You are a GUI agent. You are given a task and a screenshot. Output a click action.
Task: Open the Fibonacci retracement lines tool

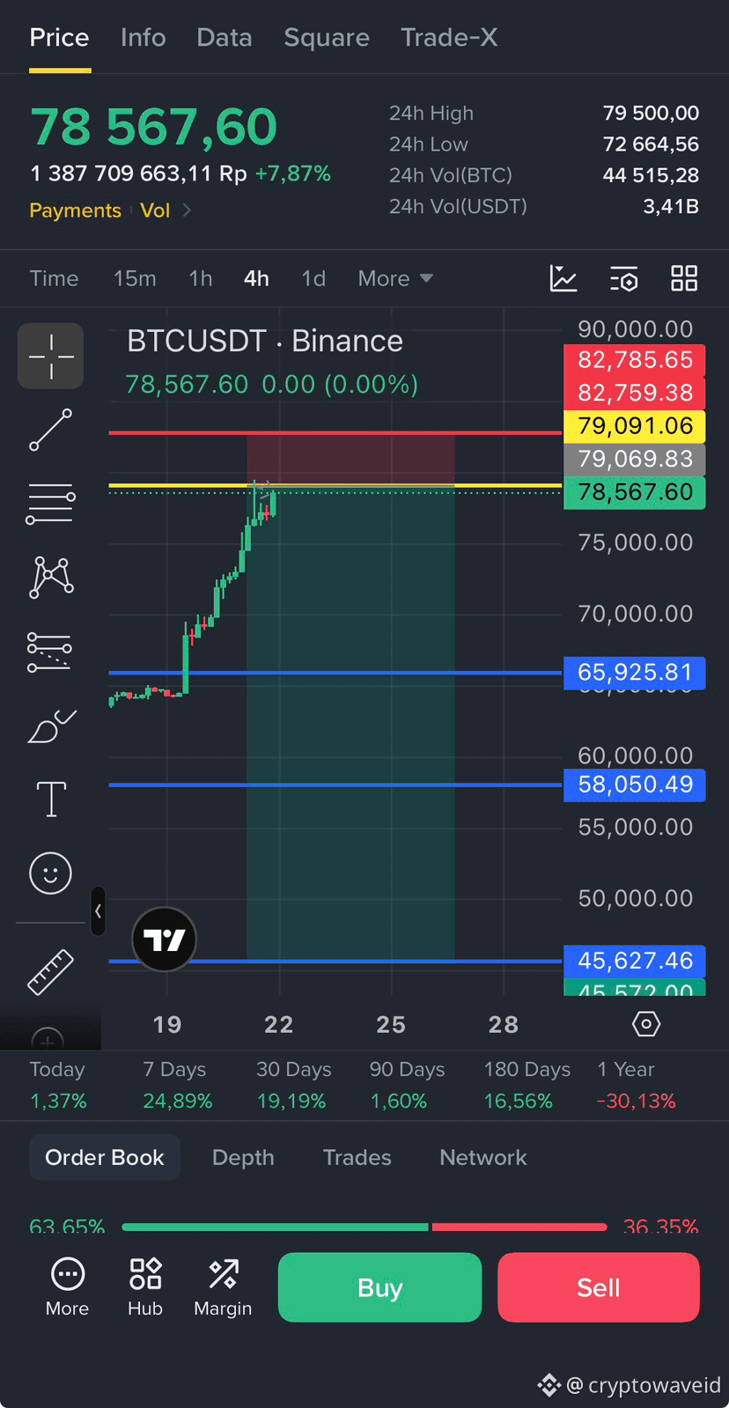click(x=50, y=504)
